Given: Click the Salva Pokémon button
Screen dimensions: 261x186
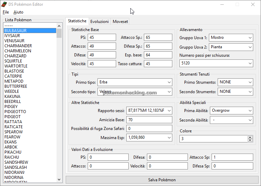Looking at the screenshot, I should click(x=162, y=180).
